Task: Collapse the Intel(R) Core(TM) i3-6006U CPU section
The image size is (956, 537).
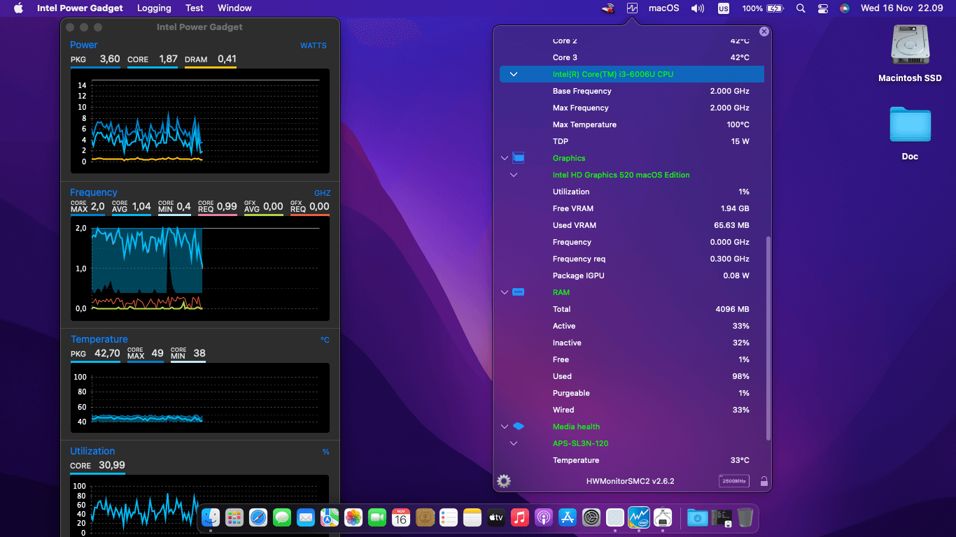Action: click(x=514, y=74)
